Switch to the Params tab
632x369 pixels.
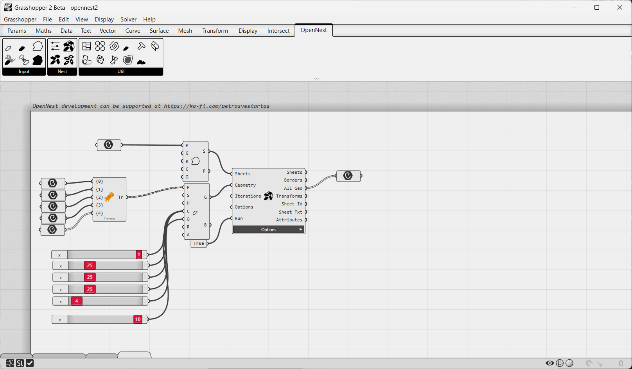tap(17, 31)
